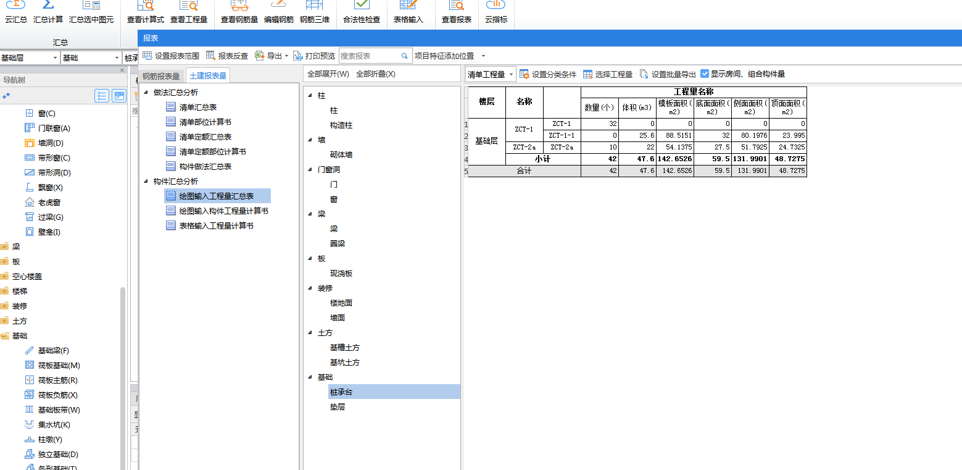
Task: Switch to 土建报表量 tab
Action: coord(208,76)
